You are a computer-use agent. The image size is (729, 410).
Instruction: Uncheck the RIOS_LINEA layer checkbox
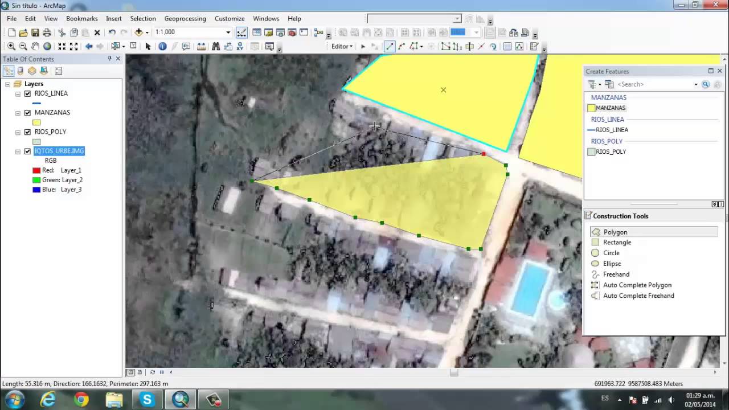pyautogui.click(x=27, y=93)
